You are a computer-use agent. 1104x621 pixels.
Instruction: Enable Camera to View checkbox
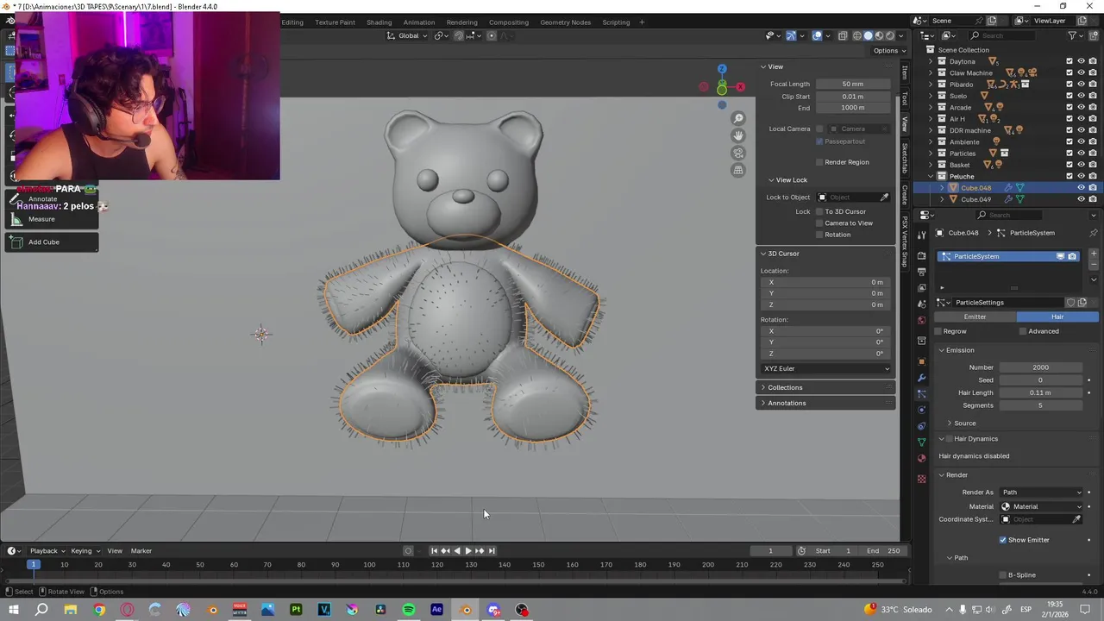(x=819, y=223)
